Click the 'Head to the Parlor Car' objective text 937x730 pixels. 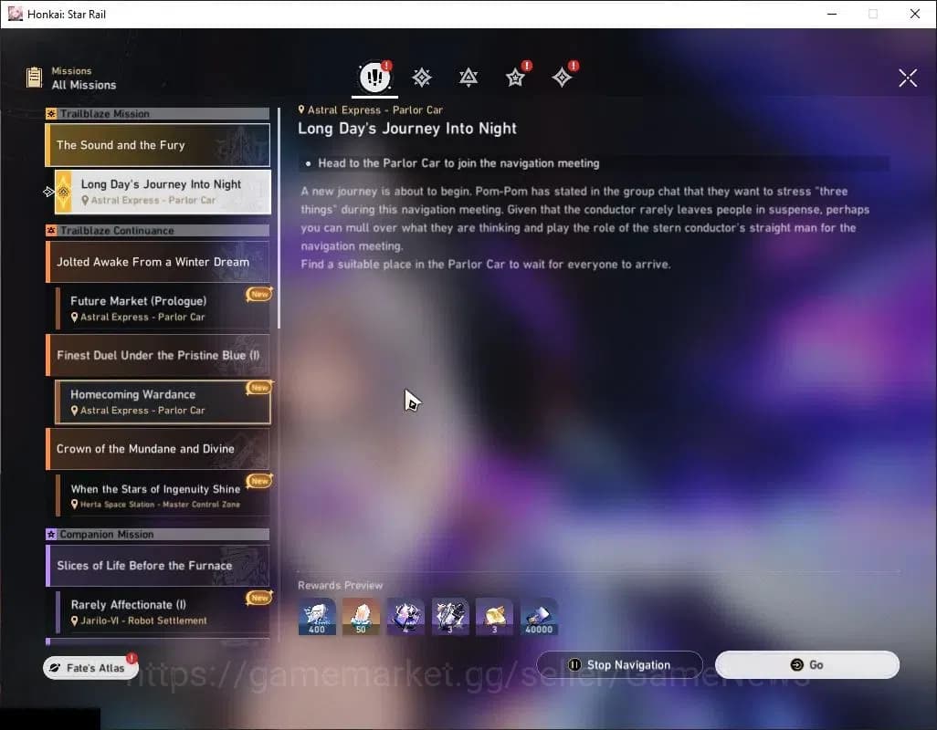[x=458, y=163]
